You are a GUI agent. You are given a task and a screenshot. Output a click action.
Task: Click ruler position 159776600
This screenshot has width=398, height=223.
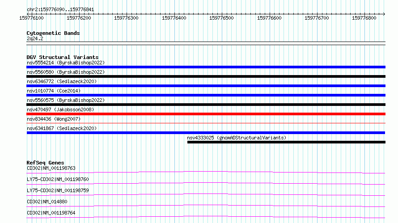pyautogui.click(x=269, y=18)
